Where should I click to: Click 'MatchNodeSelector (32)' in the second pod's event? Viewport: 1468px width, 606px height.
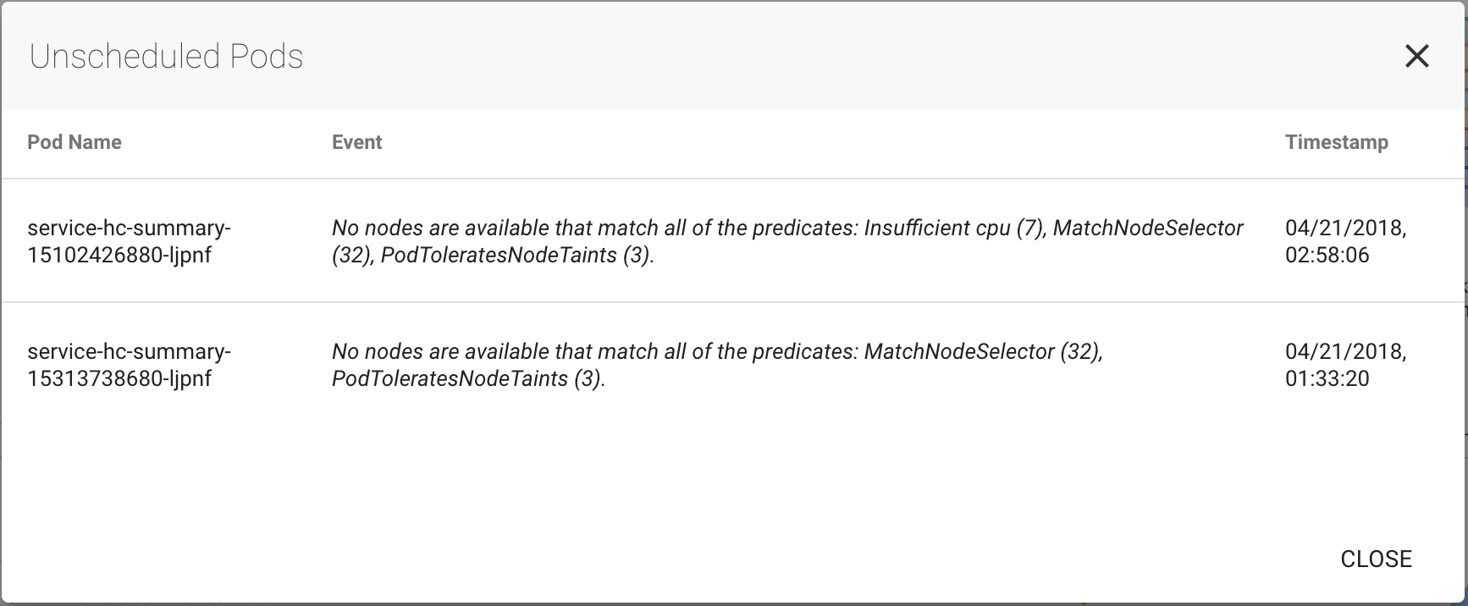982,352
